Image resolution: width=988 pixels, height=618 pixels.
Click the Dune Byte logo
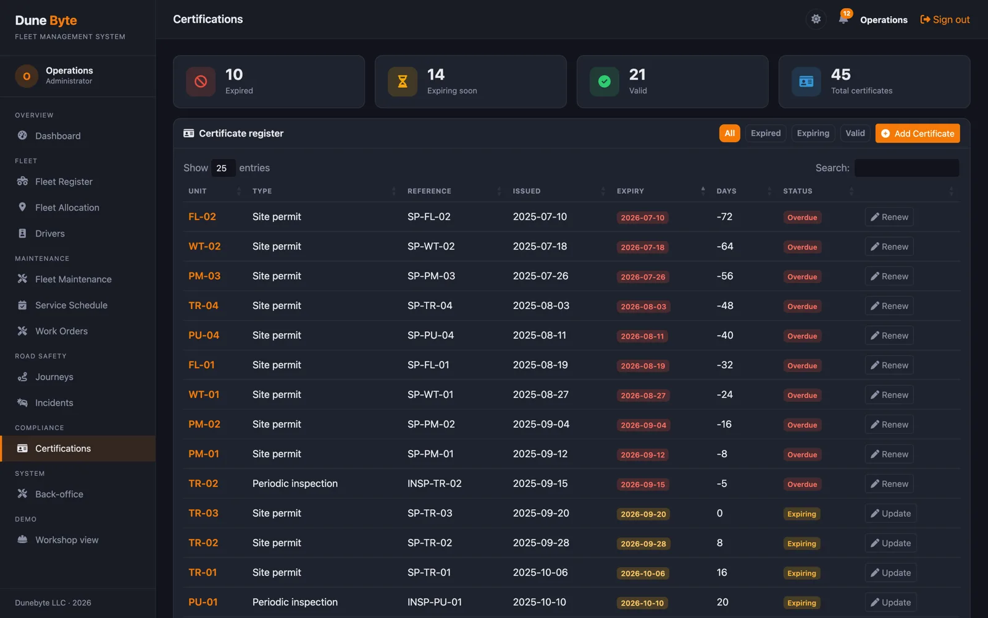46,20
